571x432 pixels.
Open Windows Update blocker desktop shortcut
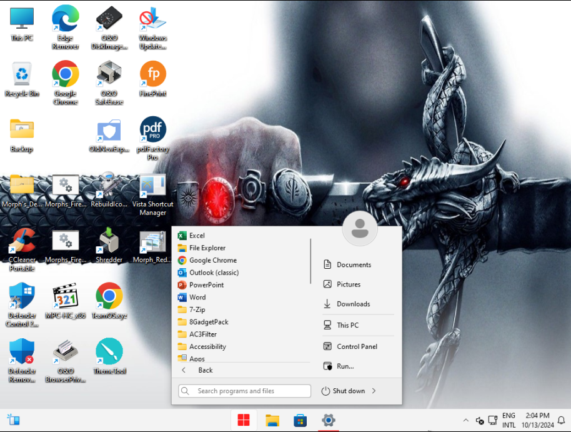click(153, 28)
